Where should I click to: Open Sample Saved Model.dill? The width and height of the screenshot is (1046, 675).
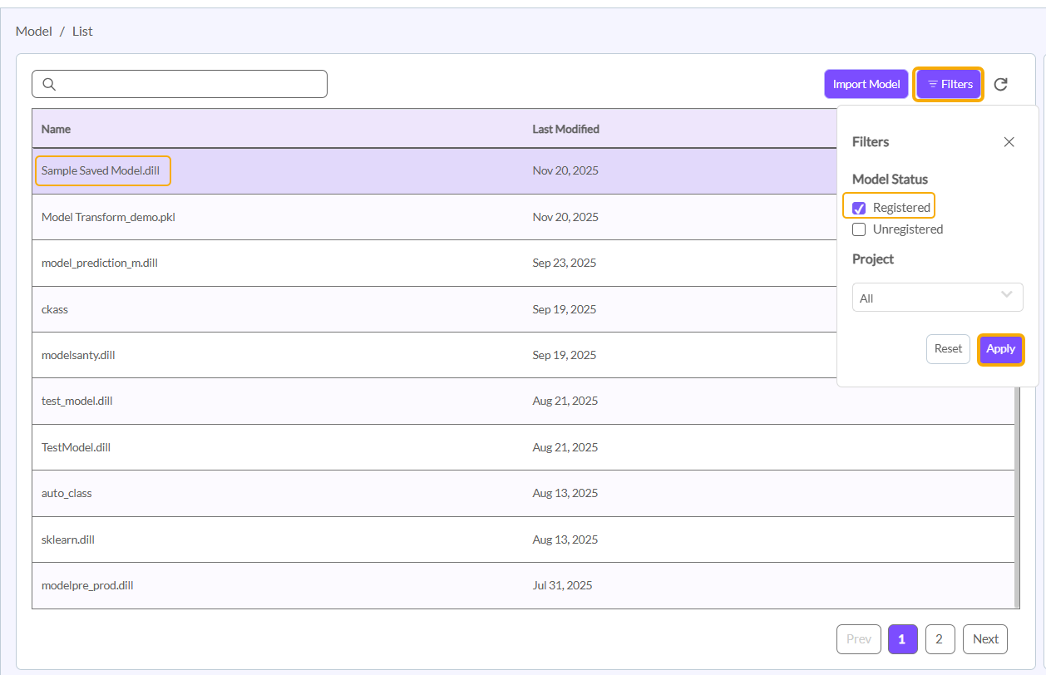(x=100, y=170)
